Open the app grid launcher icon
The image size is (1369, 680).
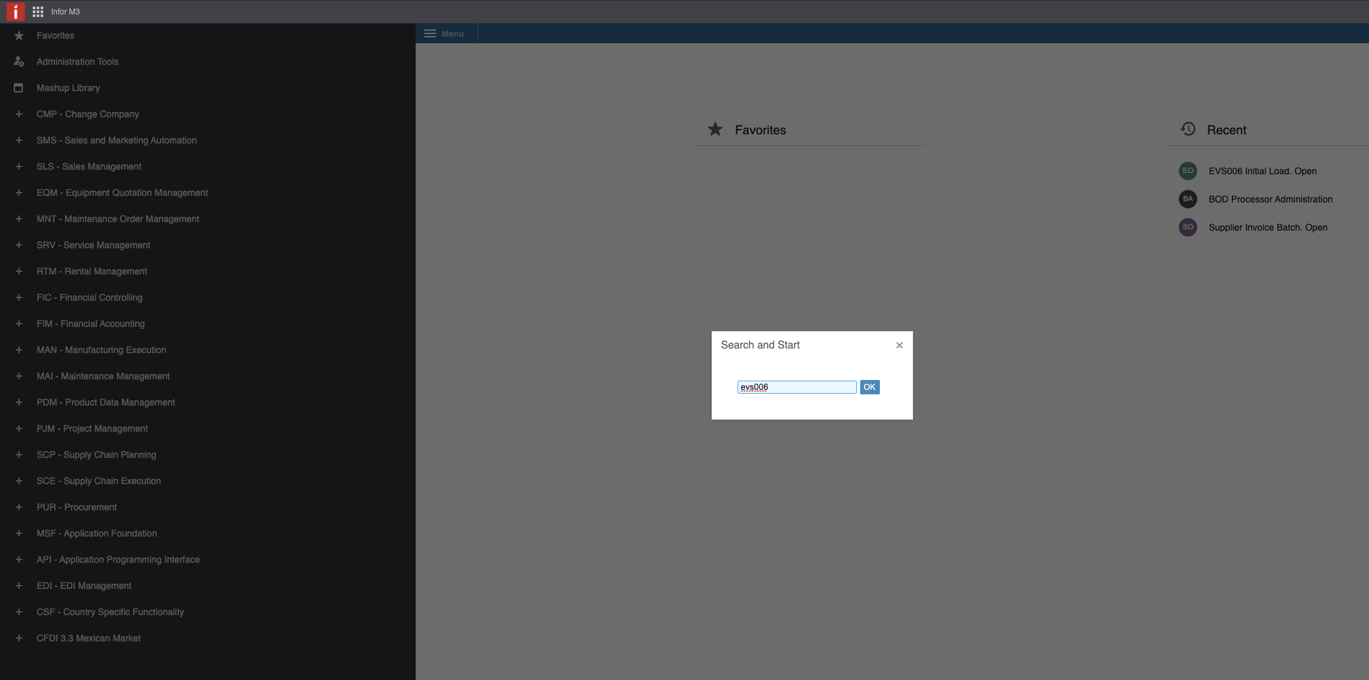click(38, 12)
